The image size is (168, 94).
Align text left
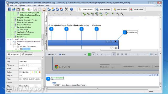pyautogui.click(x=114, y=55)
